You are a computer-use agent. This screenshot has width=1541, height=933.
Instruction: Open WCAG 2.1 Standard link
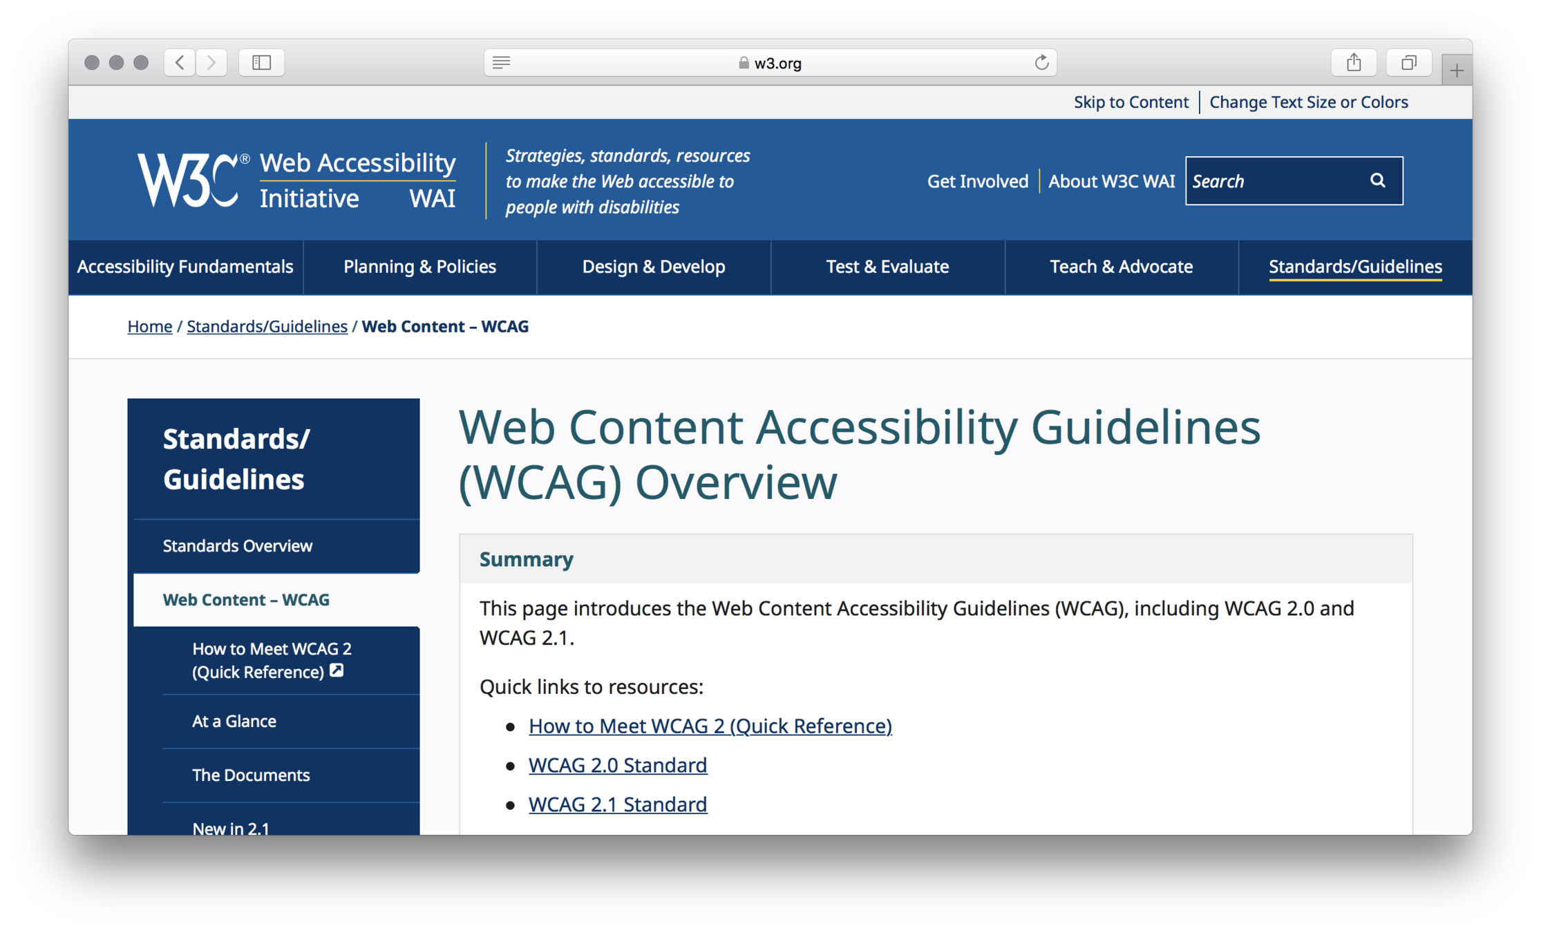pyautogui.click(x=617, y=804)
